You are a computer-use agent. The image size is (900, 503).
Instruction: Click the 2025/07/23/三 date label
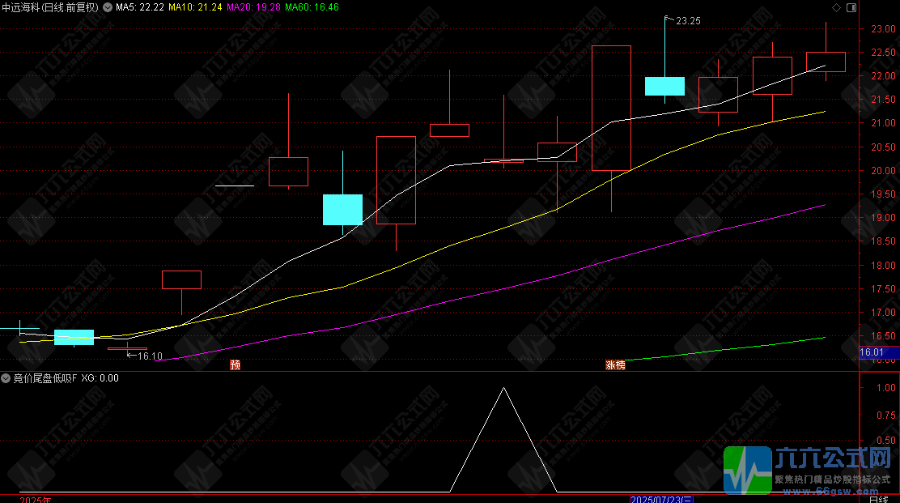coord(661,499)
